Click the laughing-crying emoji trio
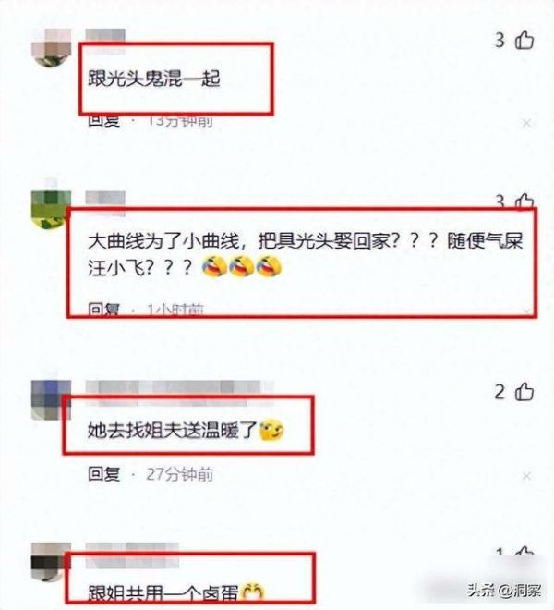The width and height of the screenshot is (554, 610). tap(242, 267)
